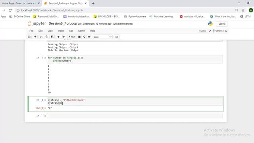Cut selected cells with the scissors icon
Viewport: 254px width, 143px height.
click(41, 37)
